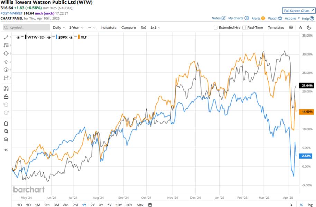Expand trend line tool options arrow
Viewport: 316px width, 207px height.
[x=10, y=37]
